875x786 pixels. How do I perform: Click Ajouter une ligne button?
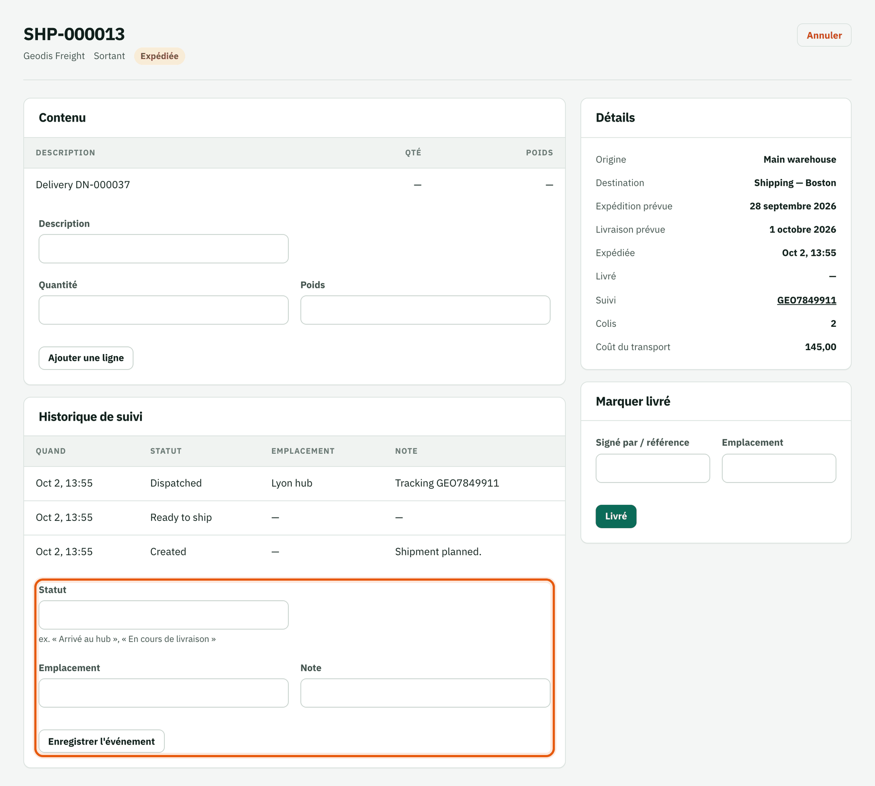pos(86,358)
